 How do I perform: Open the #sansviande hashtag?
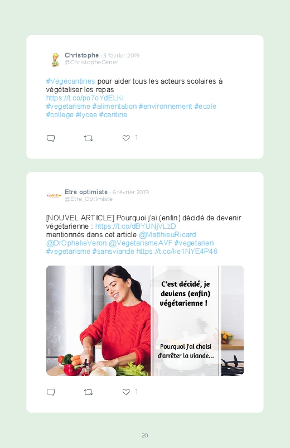coord(113,252)
